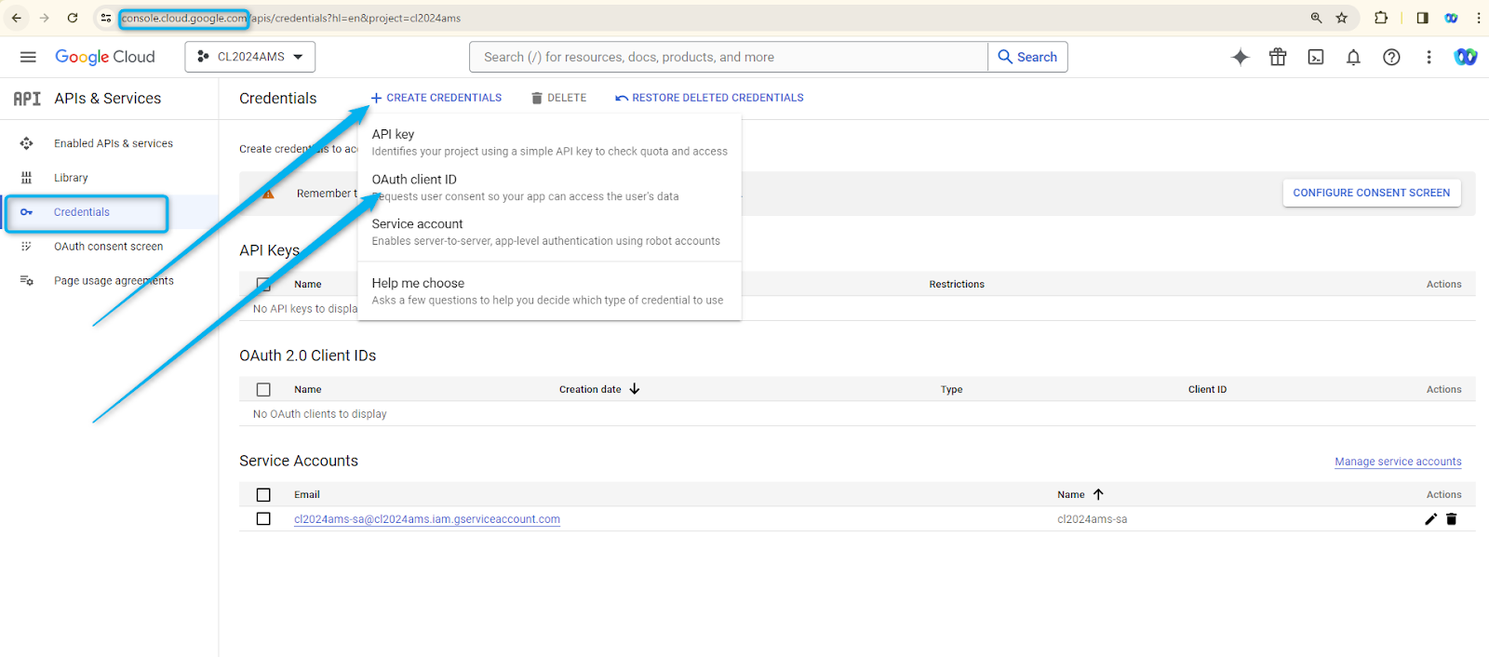1489x657 pixels.
Task: Activate Cloud Shell terminal icon
Action: pos(1316,57)
